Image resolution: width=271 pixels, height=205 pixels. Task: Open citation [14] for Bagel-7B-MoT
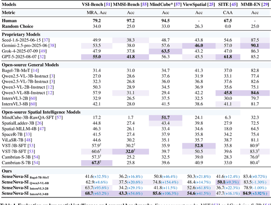pyautogui.click(x=35, y=71)
